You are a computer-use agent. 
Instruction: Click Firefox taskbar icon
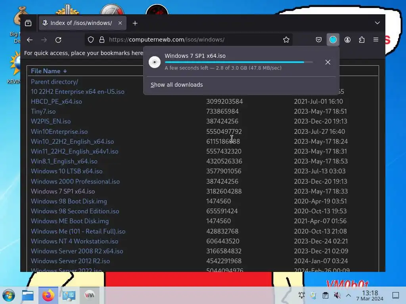(48, 295)
